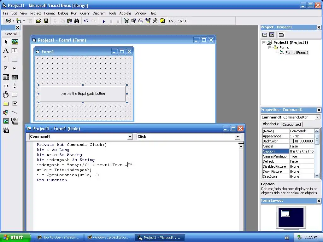
Task: Select the Line control tool
Action: tap(15, 112)
